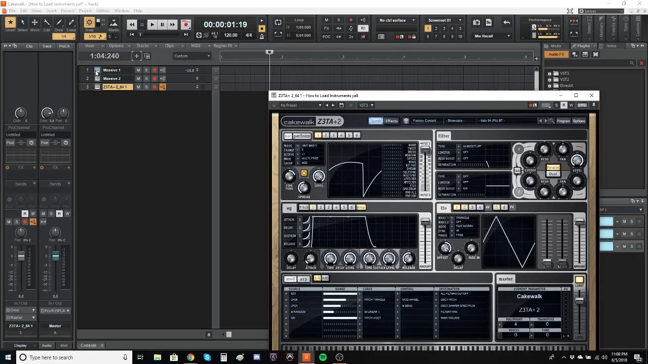
Task: Expand the VST3 plugin folder
Action: click(x=550, y=73)
